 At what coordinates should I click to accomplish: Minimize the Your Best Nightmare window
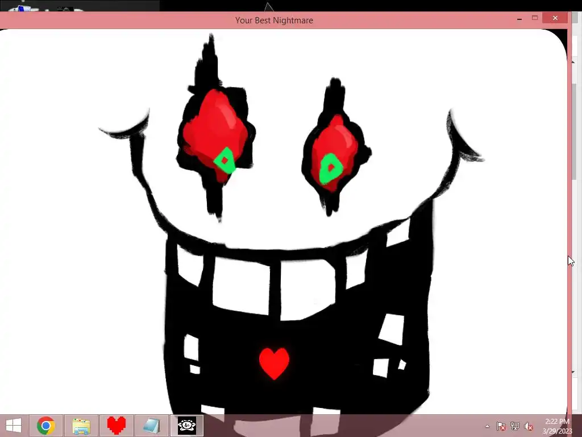coord(519,18)
